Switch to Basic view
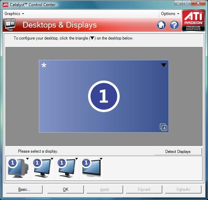The height and width of the screenshot is (200, 208). [25, 189]
